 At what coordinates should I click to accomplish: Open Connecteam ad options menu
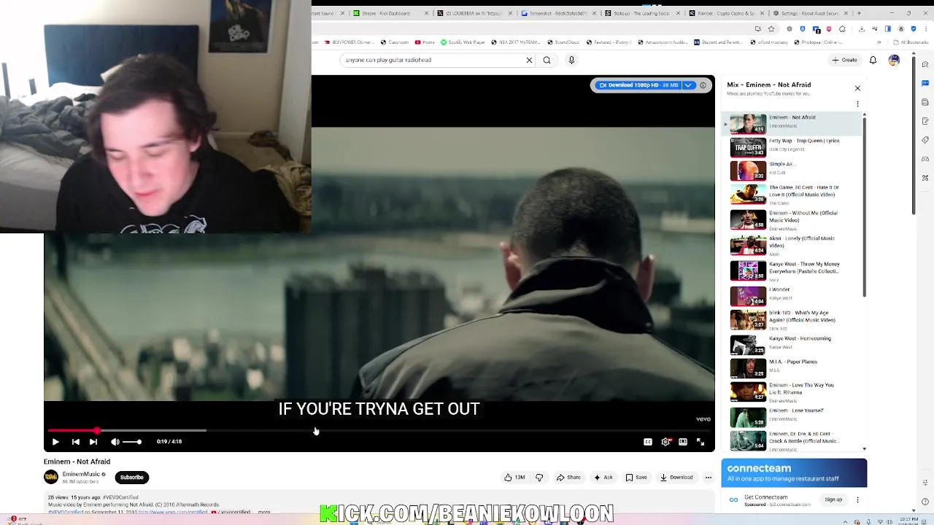[857, 499]
